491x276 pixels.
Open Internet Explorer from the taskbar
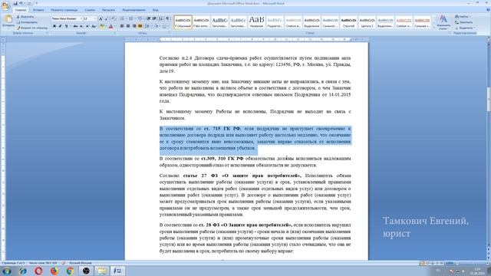click(x=22, y=271)
